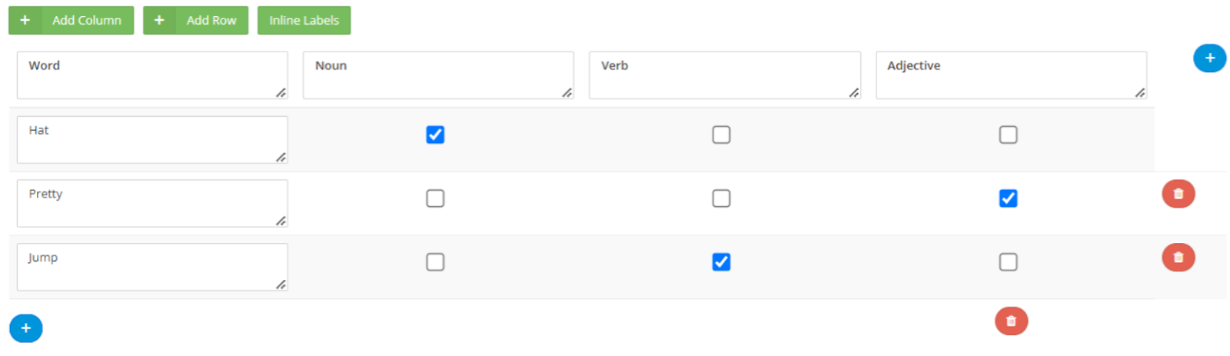
Task: Check the Noun checkbox for Pretty
Action: [x=435, y=198]
